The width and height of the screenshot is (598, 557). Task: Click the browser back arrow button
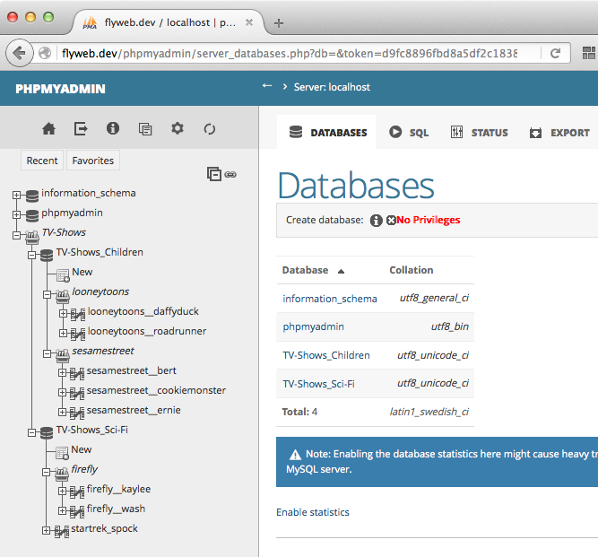(19, 53)
